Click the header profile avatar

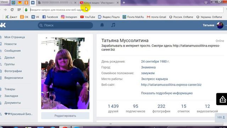[x=220, y=25]
